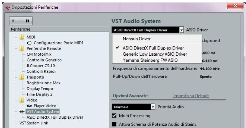The image size is (246, 128).
Task: Click the MIDI folder icon
Action: 22,37
